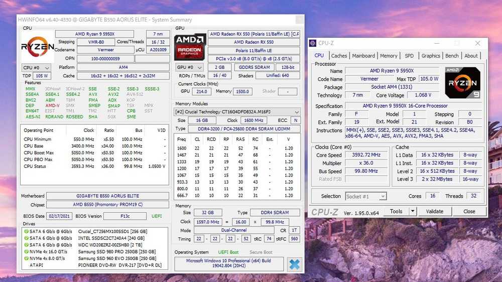This screenshot has height=282, width=502.
Task: Click the Close button in CPU-Z
Action: tap(469, 211)
